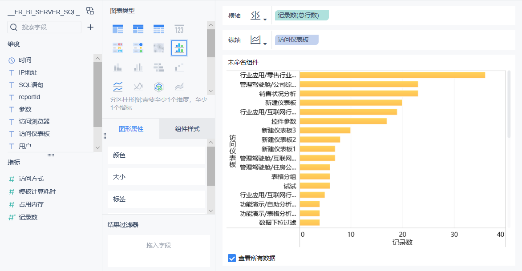Uncheck the 查看所有数据 checkbox
This screenshot has width=522, height=271.
click(x=232, y=258)
